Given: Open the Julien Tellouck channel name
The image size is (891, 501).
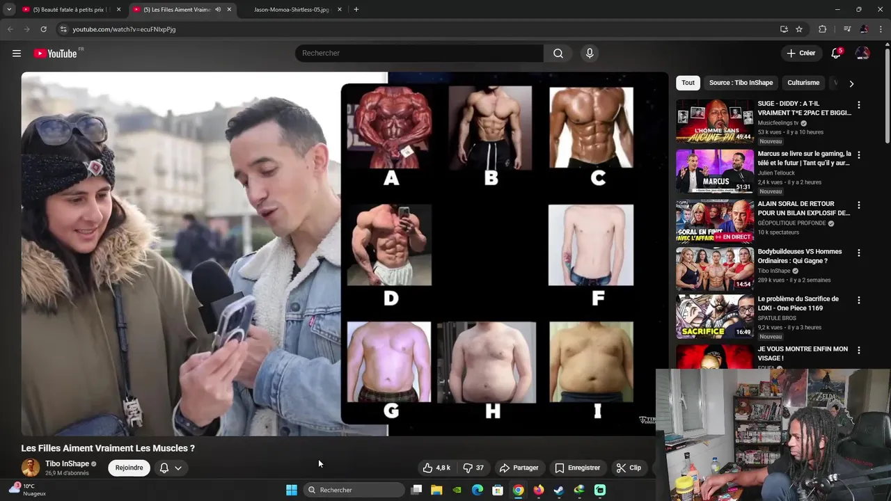Looking at the screenshot, I should click(777, 173).
